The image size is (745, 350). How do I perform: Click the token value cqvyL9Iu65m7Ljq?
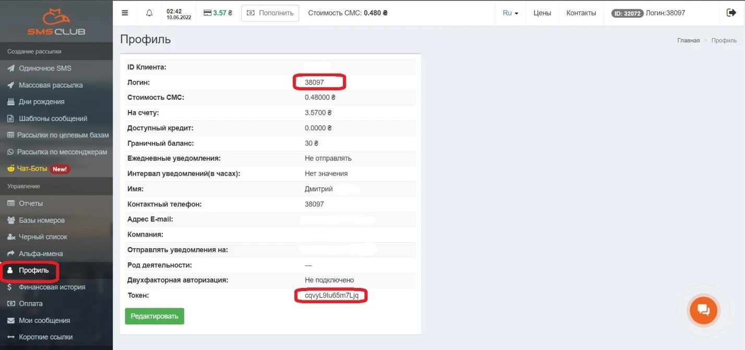[332, 296]
